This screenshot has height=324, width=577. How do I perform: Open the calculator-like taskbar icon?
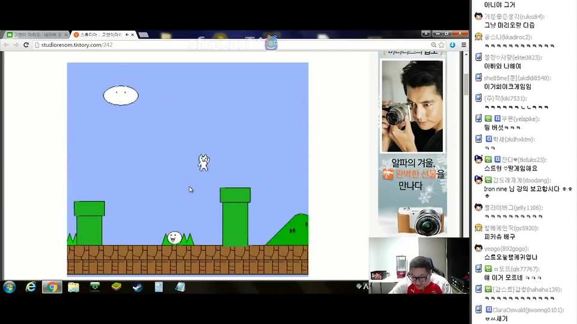(159, 287)
